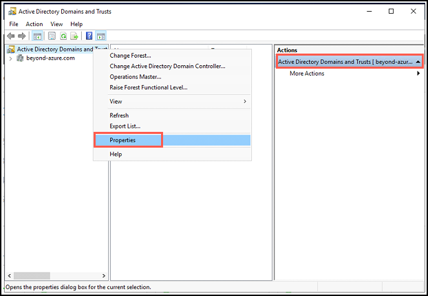Image resolution: width=428 pixels, height=296 pixels.
Task: Click the title bar application icon
Action: coord(12,12)
